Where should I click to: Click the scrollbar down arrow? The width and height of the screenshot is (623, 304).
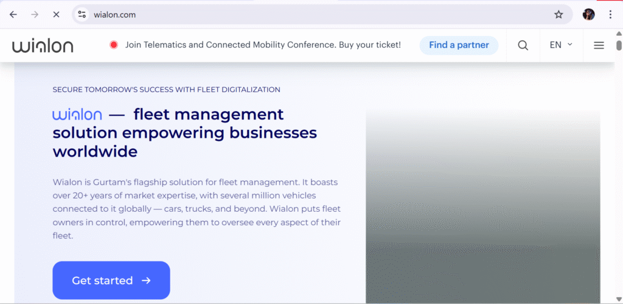(619, 299)
